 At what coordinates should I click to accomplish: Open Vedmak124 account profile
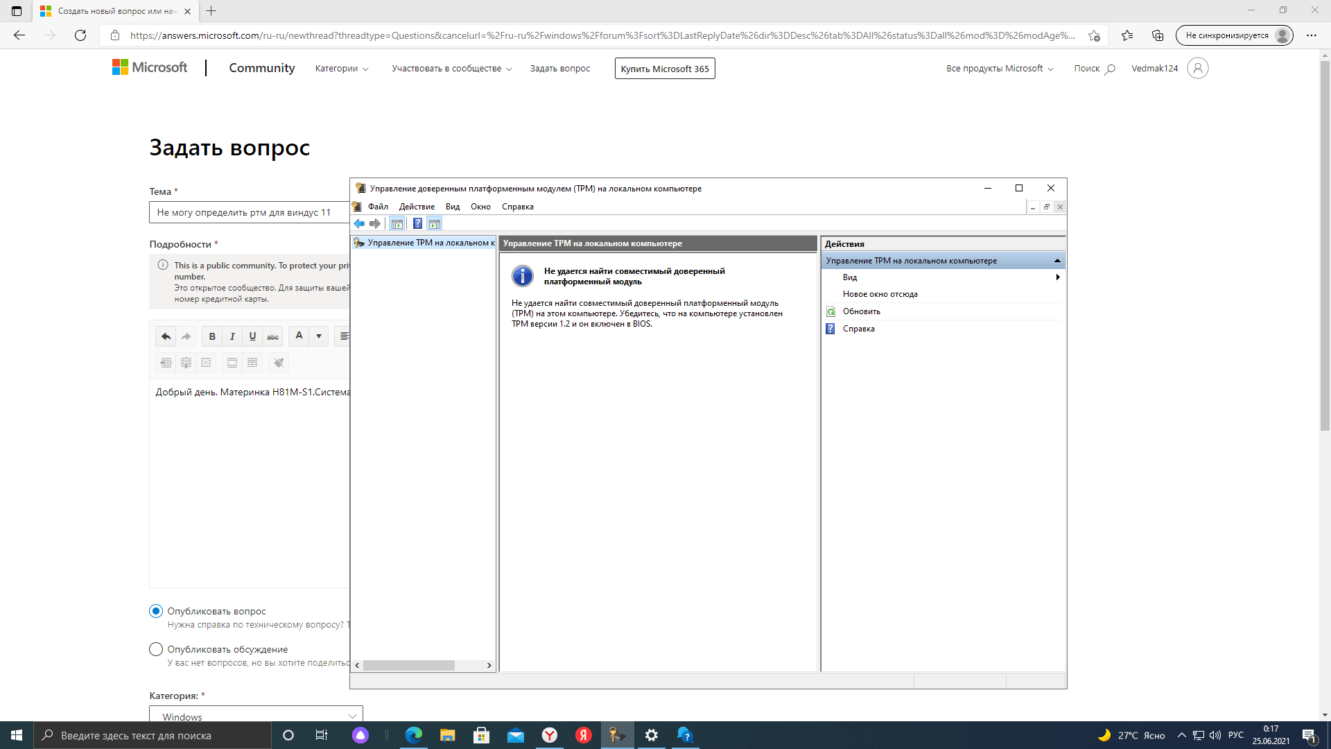(1169, 68)
